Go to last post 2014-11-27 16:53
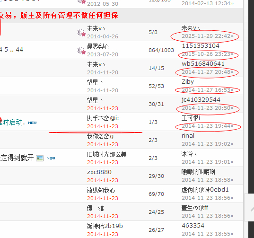The width and height of the screenshot is (254, 238). point(208,90)
